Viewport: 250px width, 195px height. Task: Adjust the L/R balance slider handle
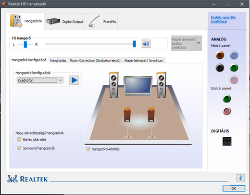[x=26, y=44]
